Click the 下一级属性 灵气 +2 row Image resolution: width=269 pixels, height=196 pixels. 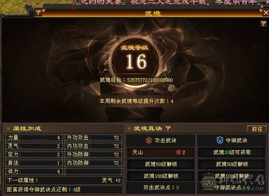click(x=64, y=180)
